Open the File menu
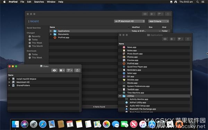The height and width of the screenshot is (130, 208). click(x=22, y=2)
